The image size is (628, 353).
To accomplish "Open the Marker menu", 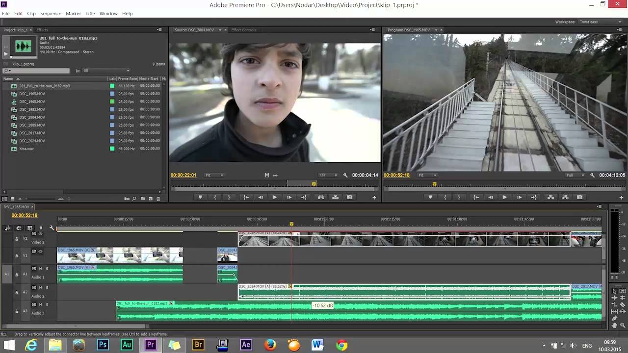I will click(x=73, y=14).
